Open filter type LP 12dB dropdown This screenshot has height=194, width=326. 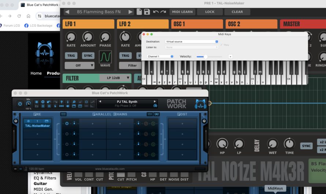tap(115, 78)
